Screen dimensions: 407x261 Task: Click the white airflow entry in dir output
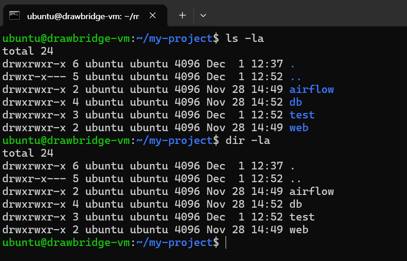311,191
